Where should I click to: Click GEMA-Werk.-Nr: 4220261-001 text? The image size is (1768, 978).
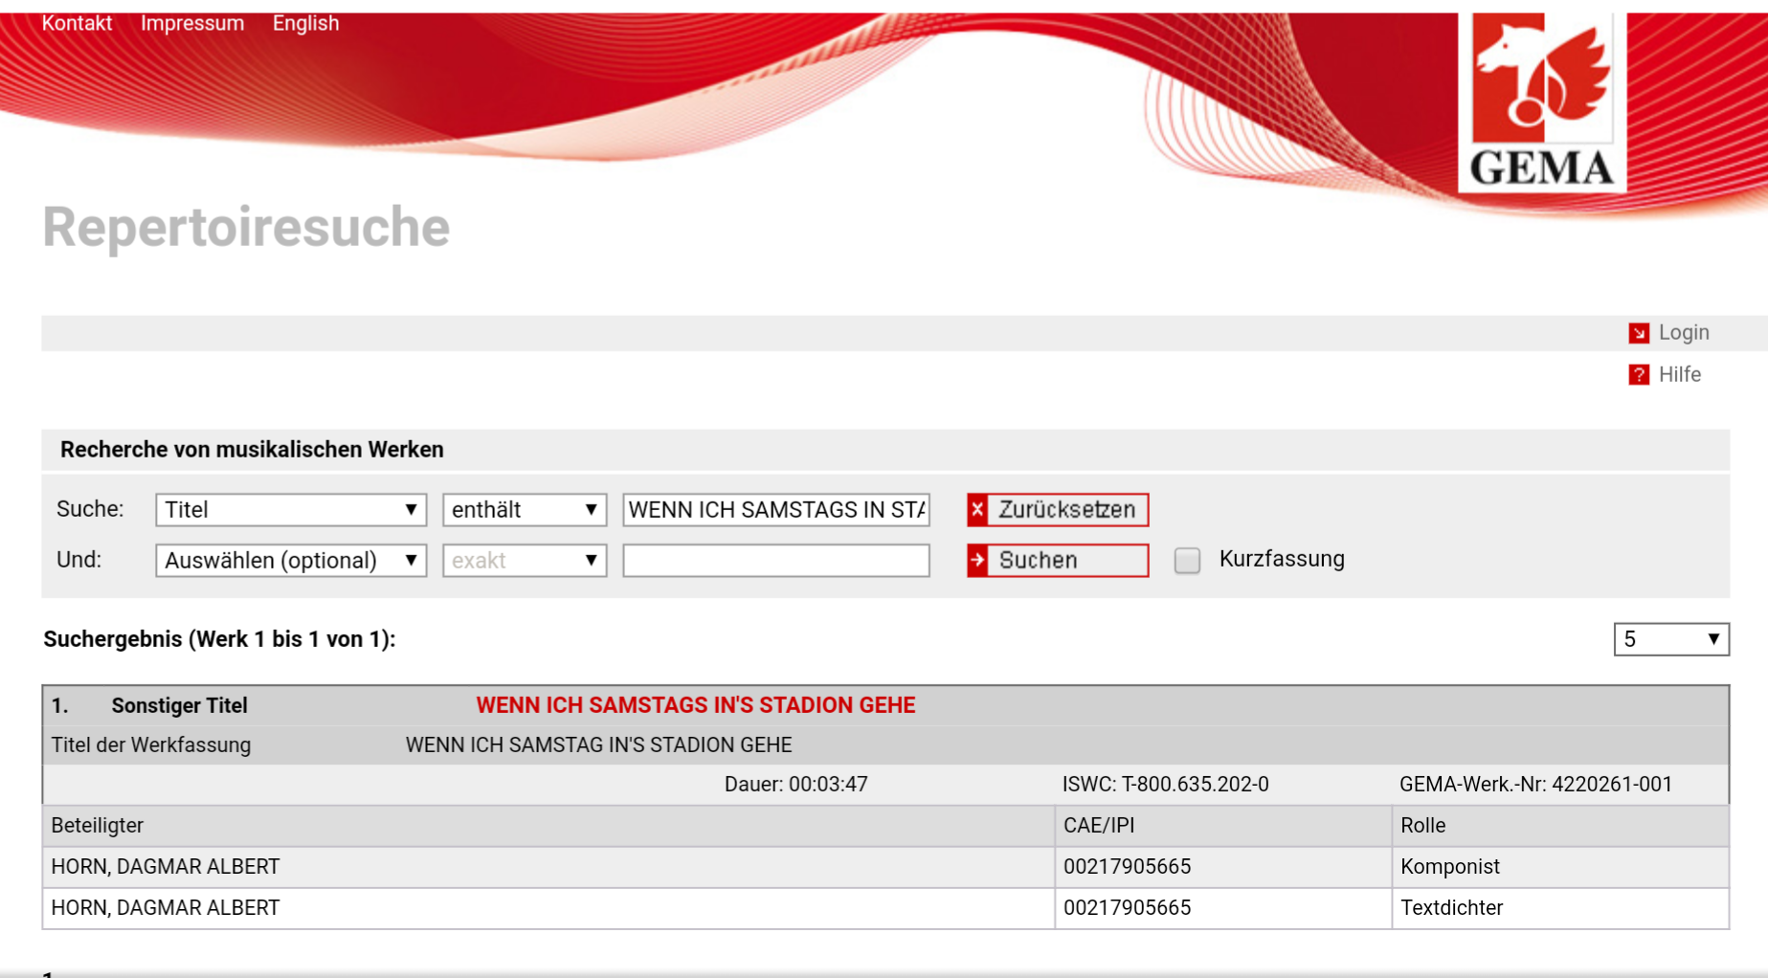point(1536,785)
